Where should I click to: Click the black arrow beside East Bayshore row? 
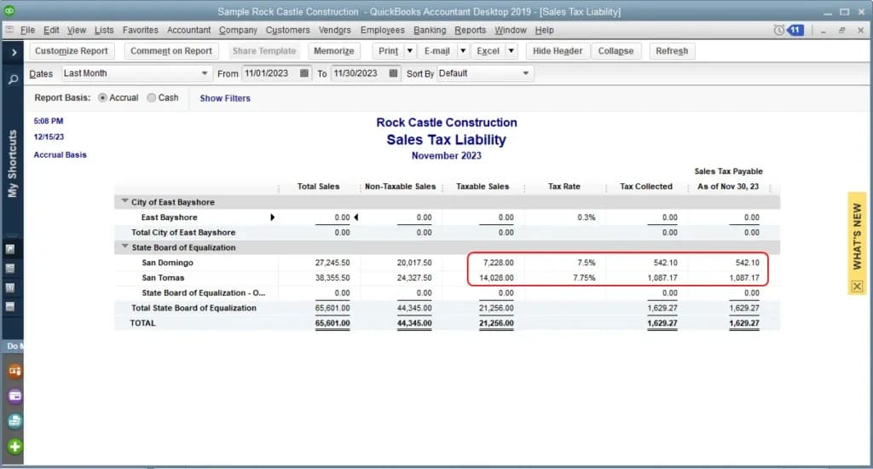pyautogui.click(x=272, y=217)
